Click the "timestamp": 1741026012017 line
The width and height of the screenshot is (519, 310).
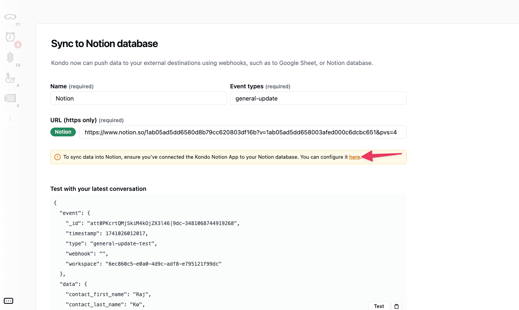click(x=107, y=234)
